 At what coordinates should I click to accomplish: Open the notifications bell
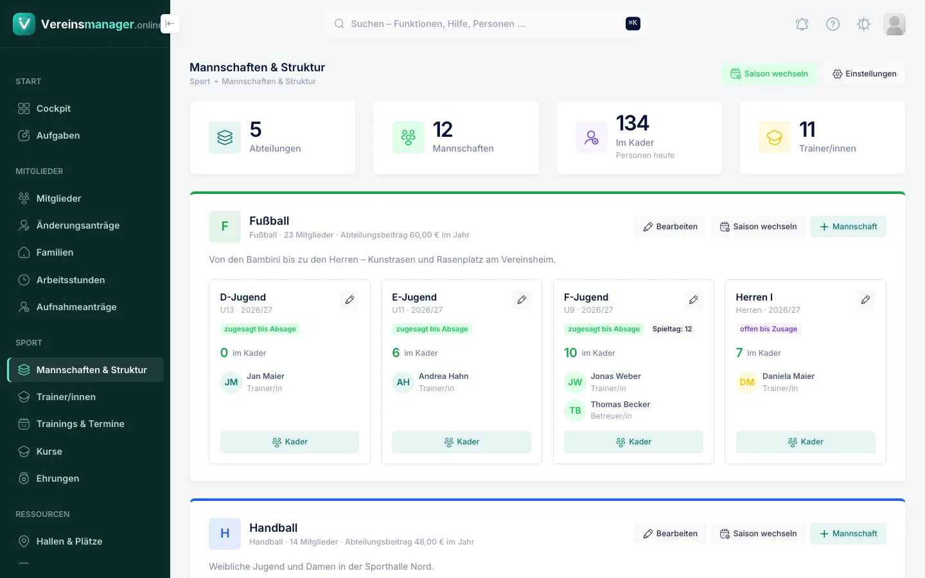tap(802, 24)
